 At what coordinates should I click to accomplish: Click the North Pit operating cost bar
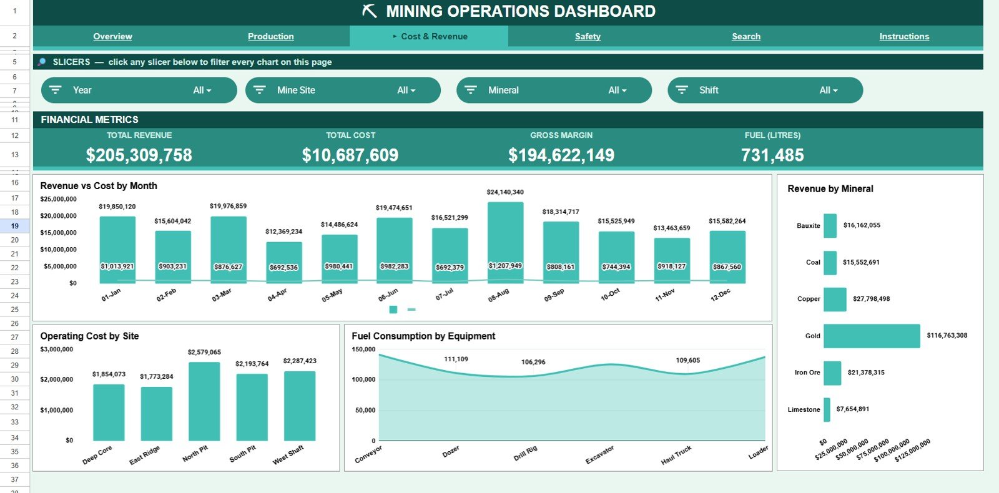[x=204, y=401]
